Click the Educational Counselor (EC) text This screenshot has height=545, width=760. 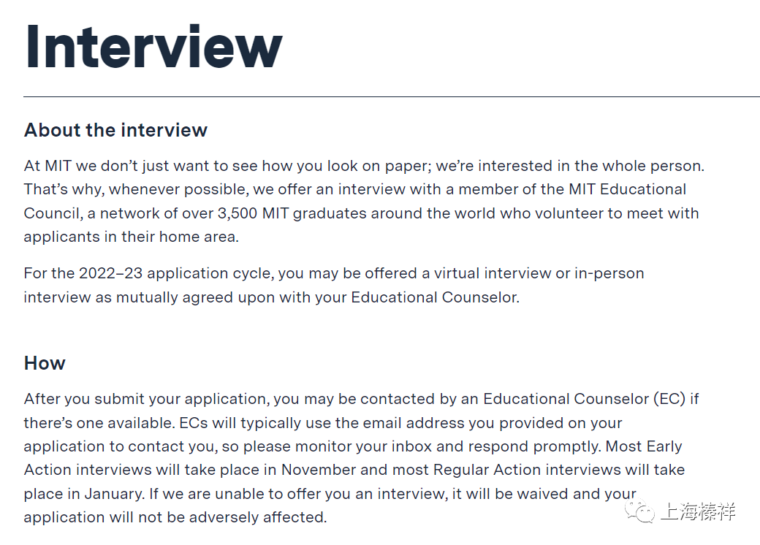click(584, 399)
